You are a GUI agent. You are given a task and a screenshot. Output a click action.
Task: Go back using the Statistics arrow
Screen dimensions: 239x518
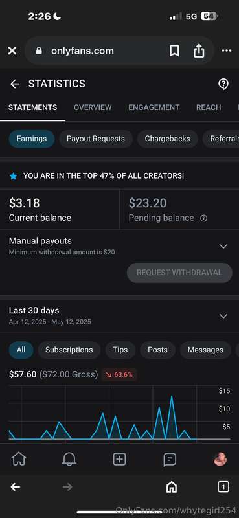(14, 84)
